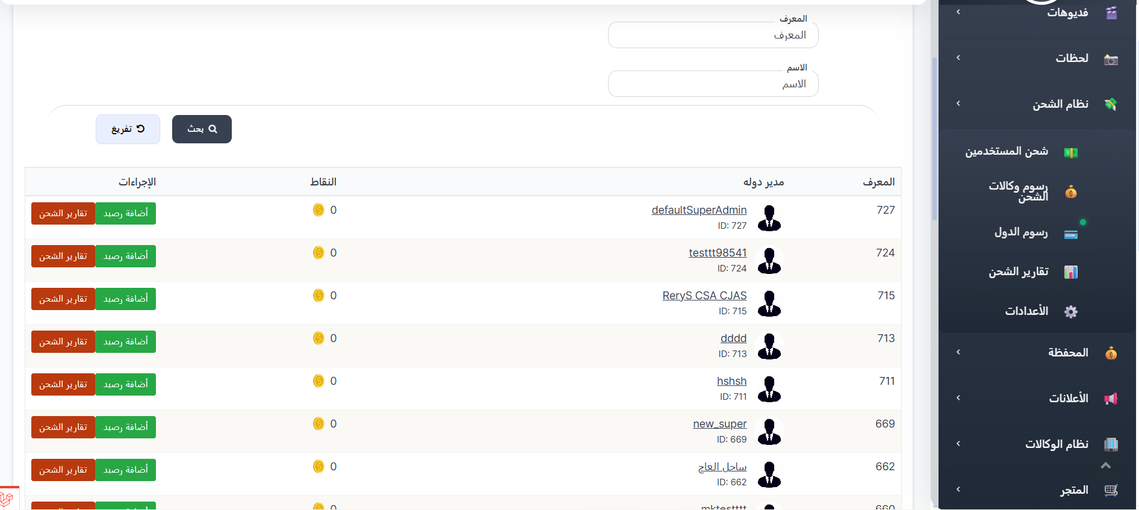Viewport: 1139px width, 510px height.
Task: Click the coin icon in row 727
Action: point(318,210)
